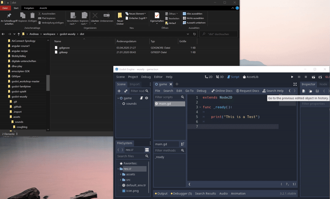The image size is (330, 199).
Task: Select icon.png in the FileSystem tree
Action: (x=132, y=191)
